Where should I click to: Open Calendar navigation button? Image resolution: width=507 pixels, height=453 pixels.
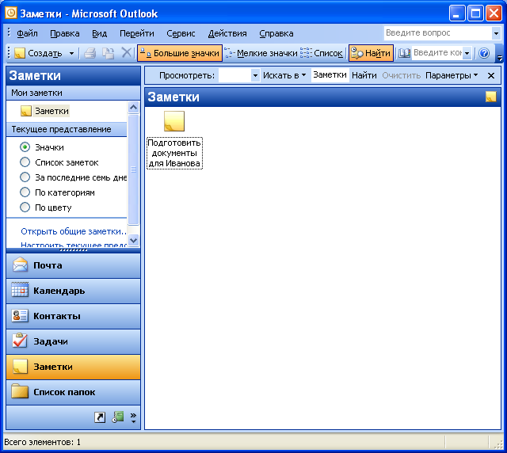(x=73, y=291)
